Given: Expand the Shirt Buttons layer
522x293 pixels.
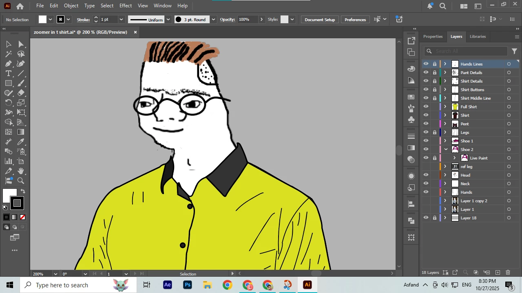Looking at the screenshot, I should pyautogui.click(x=445, y=90).
